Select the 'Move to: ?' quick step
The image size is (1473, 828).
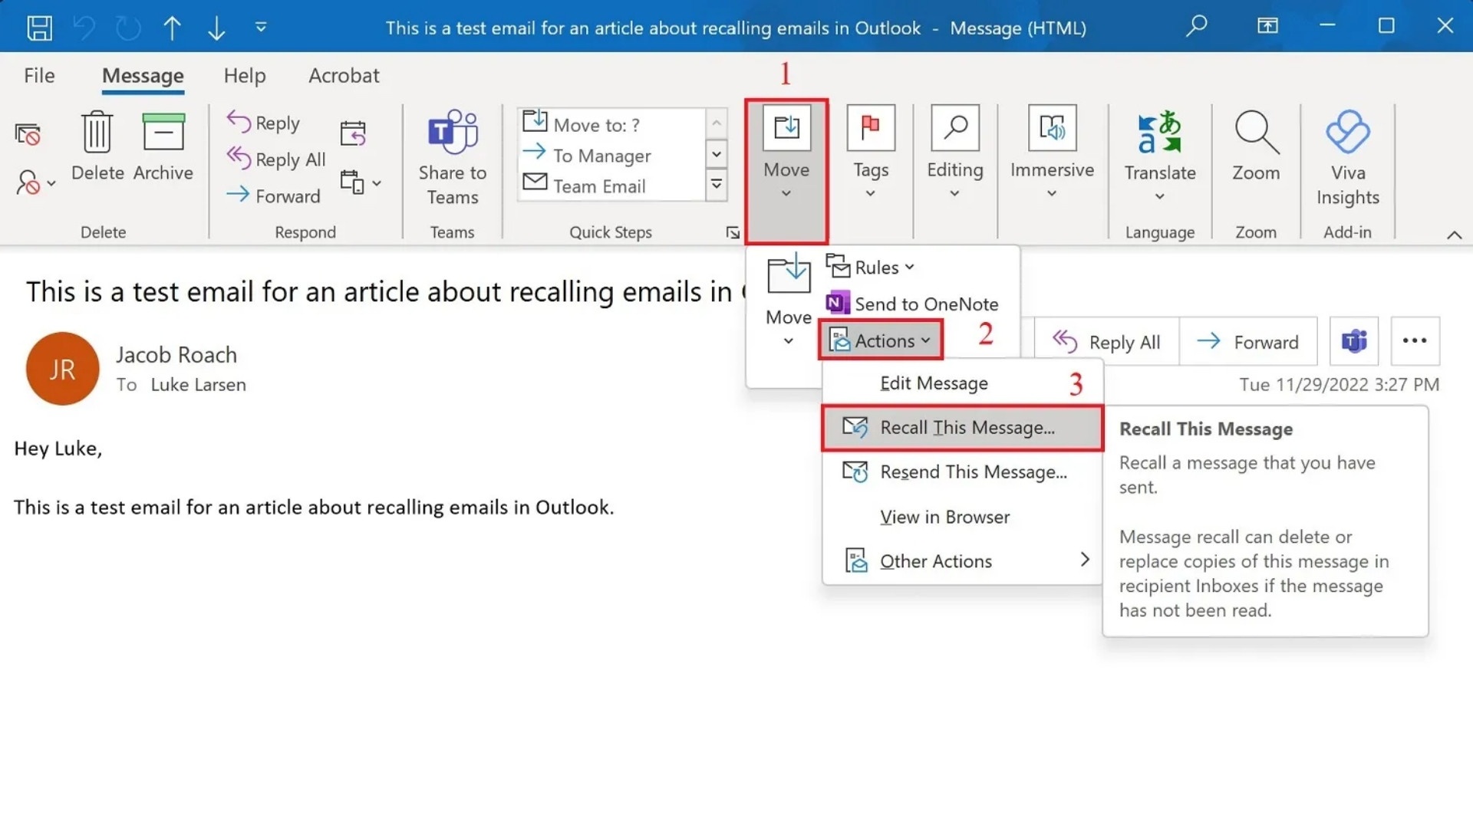(611, 124)
